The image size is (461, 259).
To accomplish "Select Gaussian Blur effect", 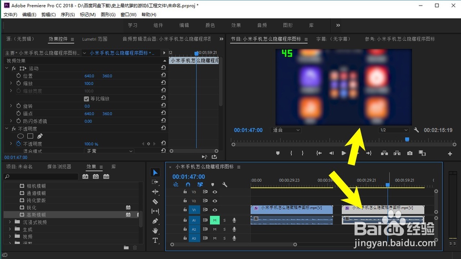I will pyautogui.click(x=36, y=215).
